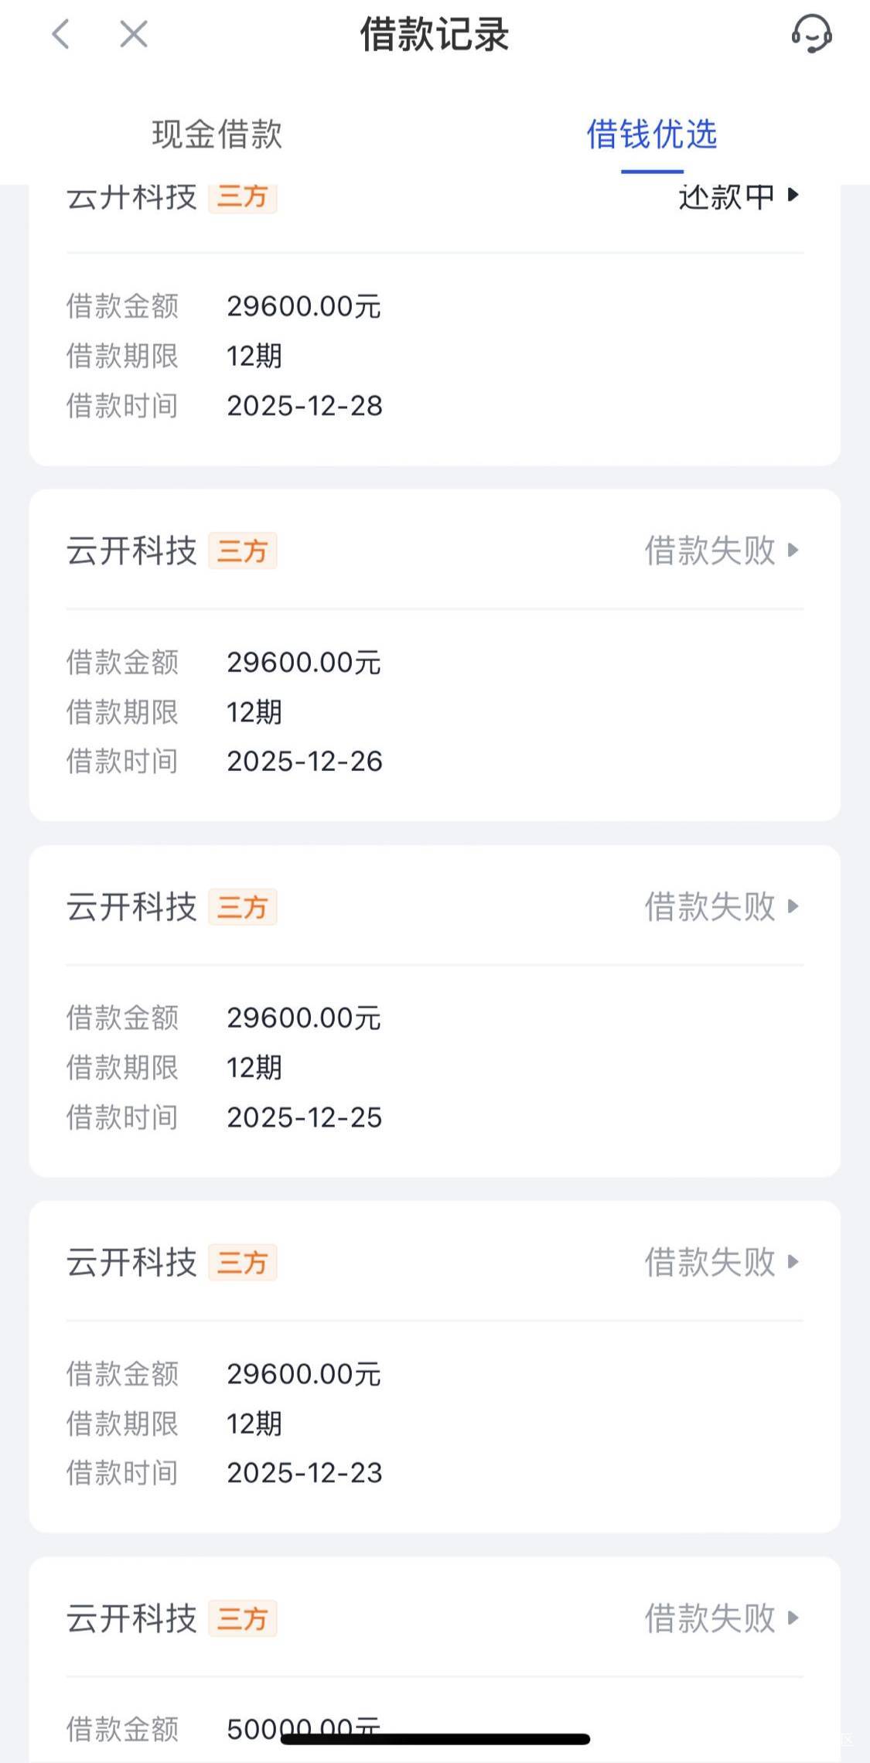Viewport: 870px width, 1763px height.
Task: Open 借款失败 details for 2025-12-23 loan
Action: [x=721, y=1262]
